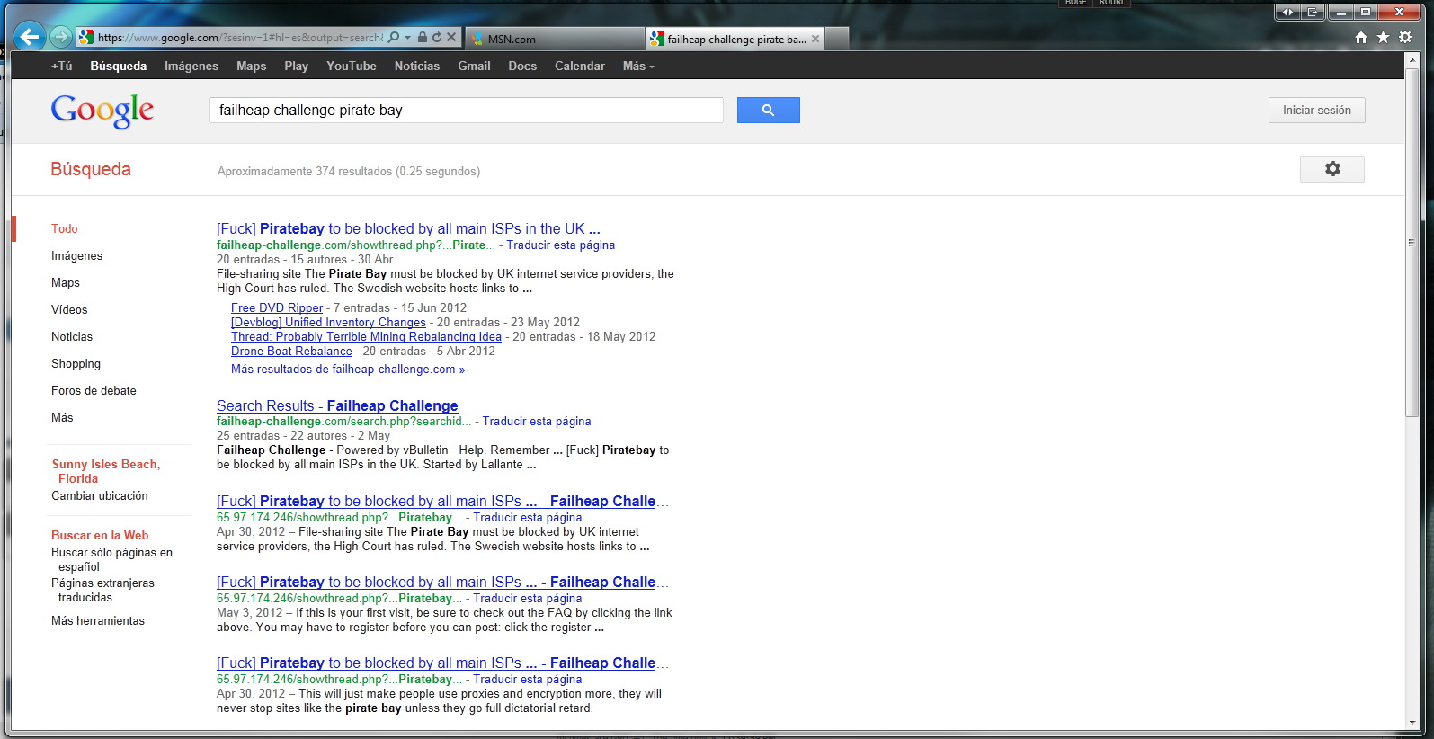Choose Buscar sólo páginas en español
The width and height of the screenshot is (1434, 739).
pos(111,559)
